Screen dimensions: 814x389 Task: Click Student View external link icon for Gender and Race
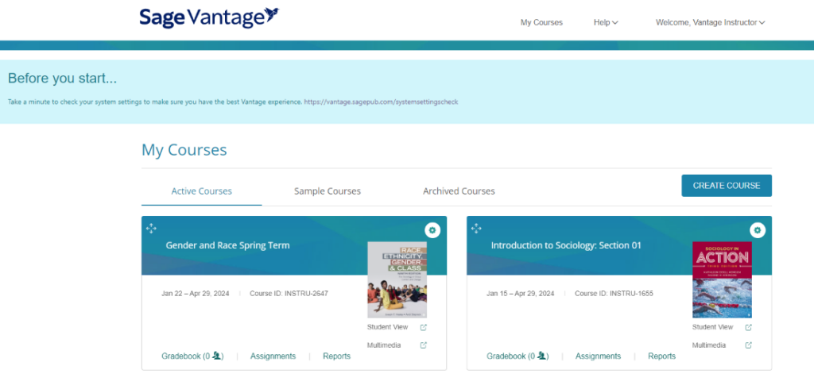coord(424,327)
